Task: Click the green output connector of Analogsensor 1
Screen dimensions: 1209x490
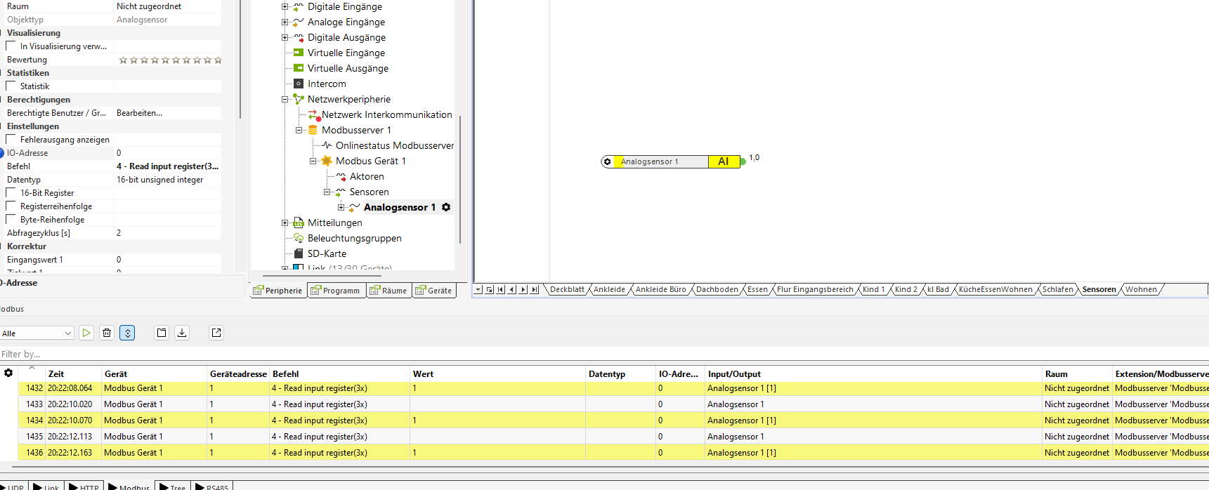Action: [743, 161]
